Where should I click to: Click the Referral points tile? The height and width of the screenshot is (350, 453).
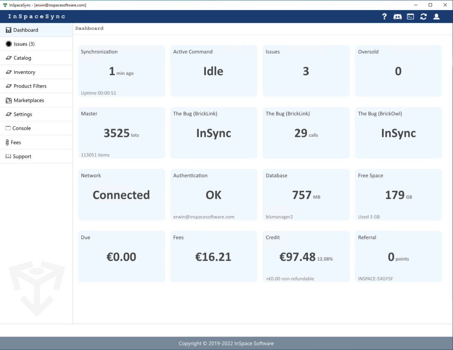click(x=398, y=256)
